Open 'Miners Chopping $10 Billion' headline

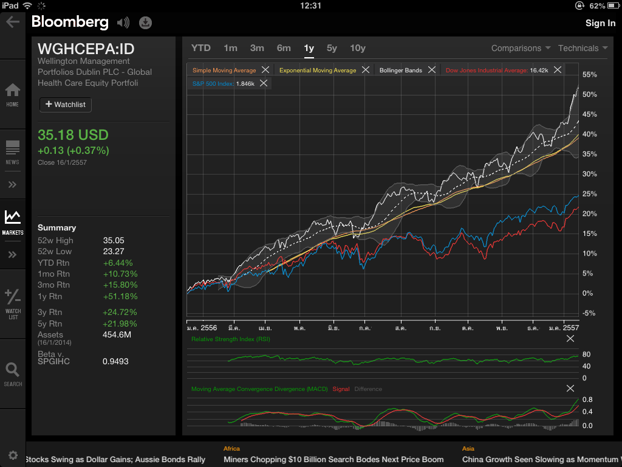point(333,460)
